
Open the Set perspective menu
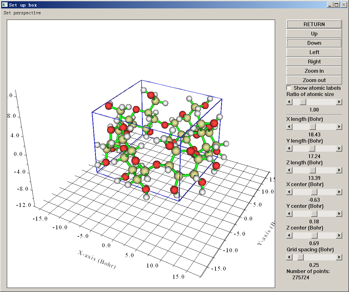[22, 13]
